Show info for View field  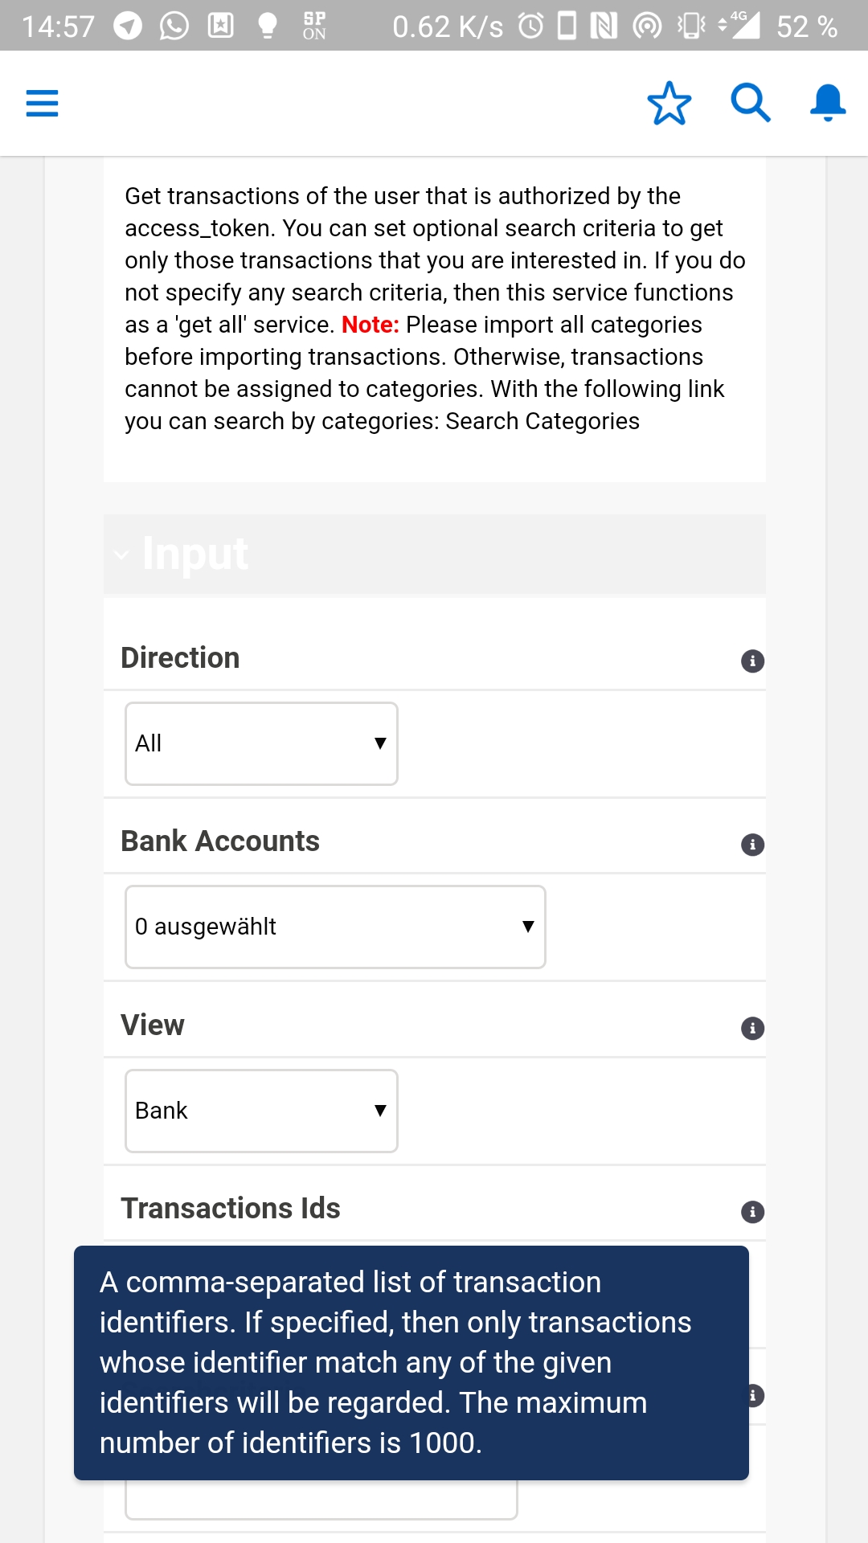click(x=752, y=1028)
